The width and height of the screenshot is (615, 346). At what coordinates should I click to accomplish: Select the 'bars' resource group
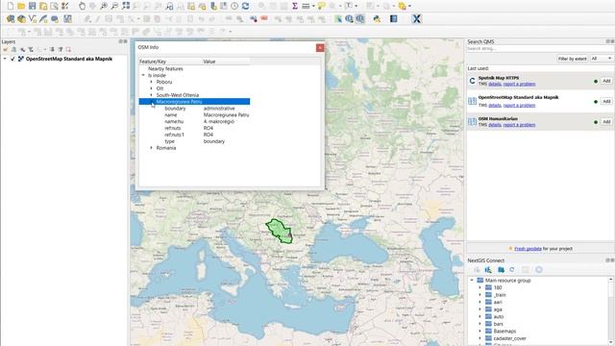[499, 324]
